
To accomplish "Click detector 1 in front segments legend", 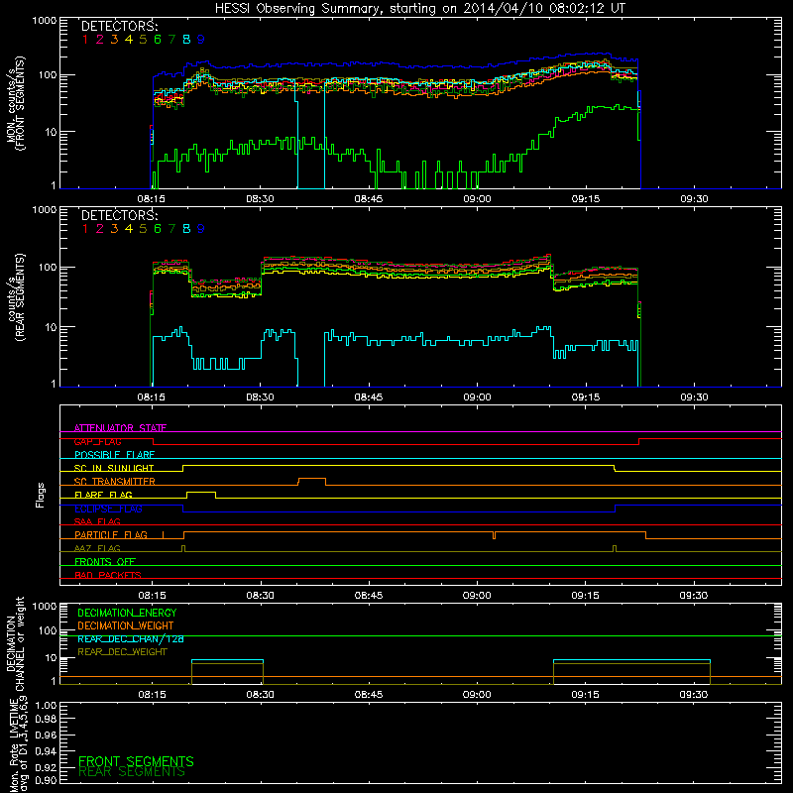I will (x=85, y=40).
